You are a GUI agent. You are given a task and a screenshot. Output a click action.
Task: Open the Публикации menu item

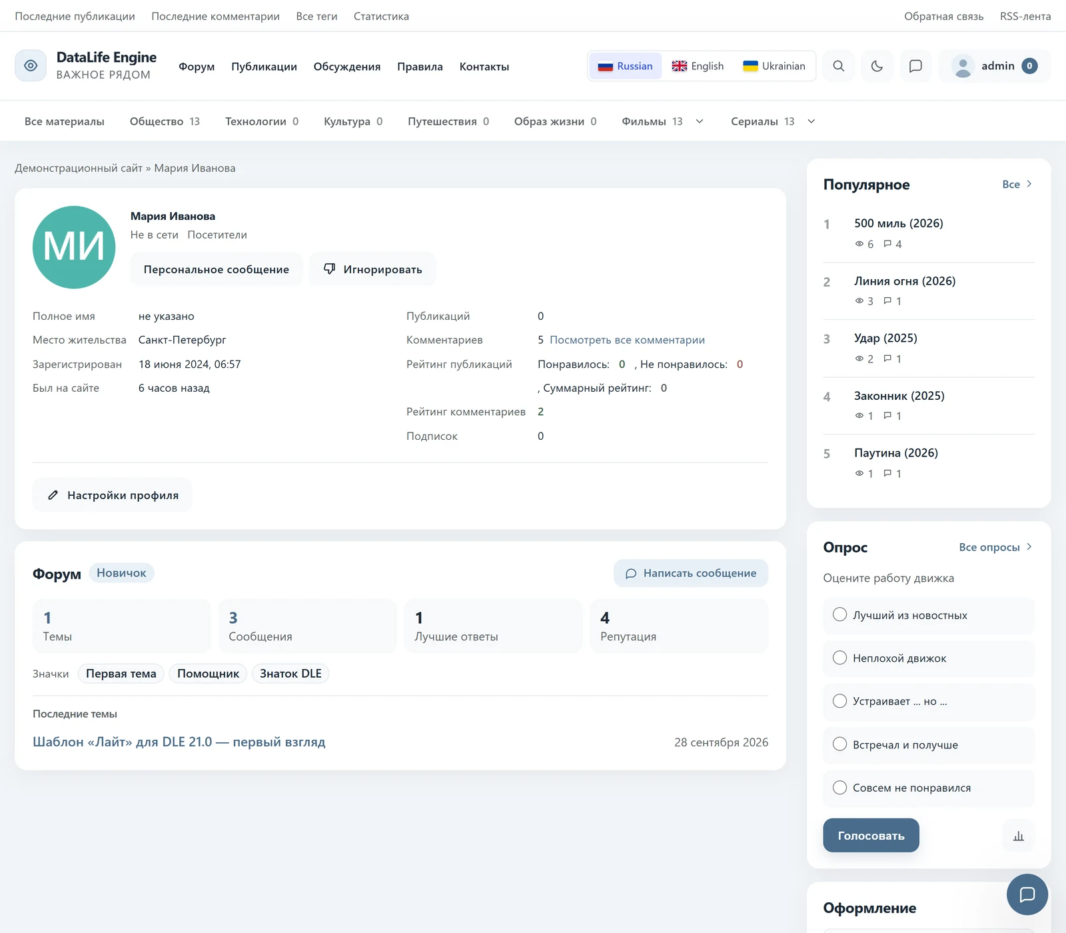[x=264, y=67]
